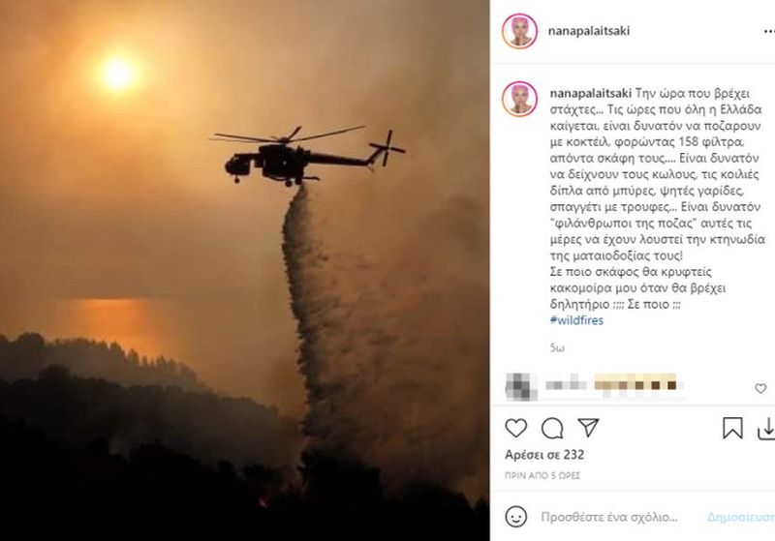Screen dimensions: 775x541
Task: Click the '5ω' caption time label
Action: tap(557, 348)
